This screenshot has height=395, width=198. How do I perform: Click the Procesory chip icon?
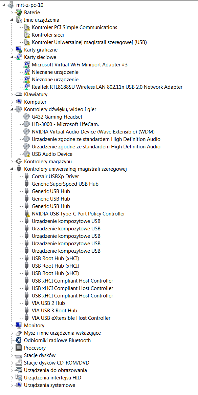point(19,348)
